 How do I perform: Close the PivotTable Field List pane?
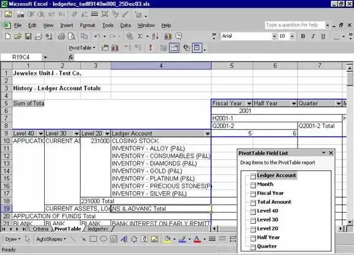coord(331,153)
